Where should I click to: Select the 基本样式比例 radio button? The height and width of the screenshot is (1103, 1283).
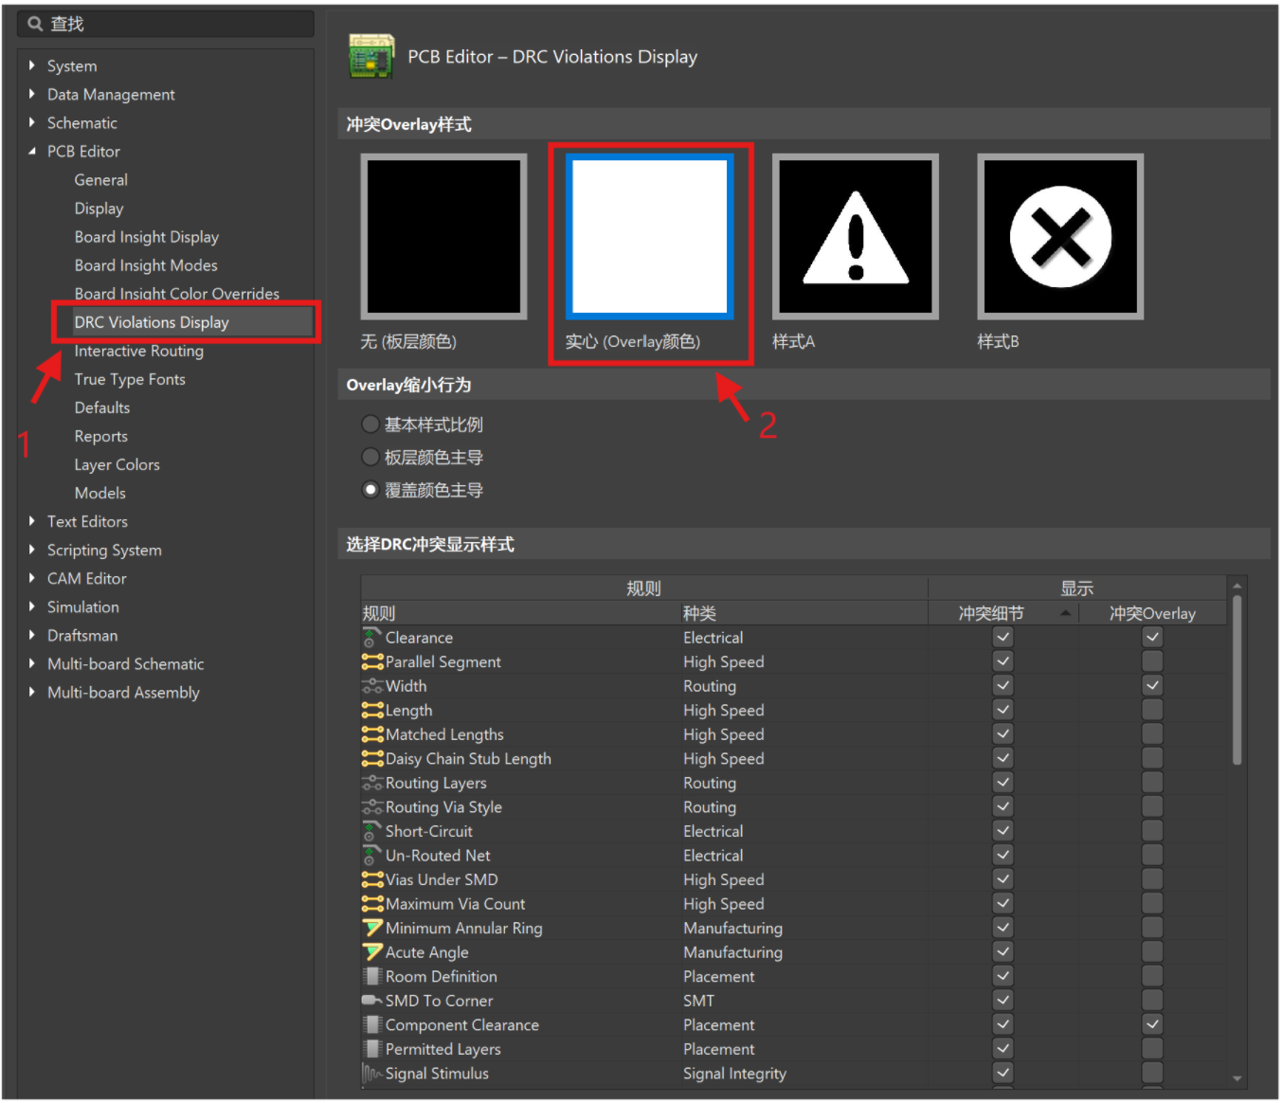tap(371, 425)
